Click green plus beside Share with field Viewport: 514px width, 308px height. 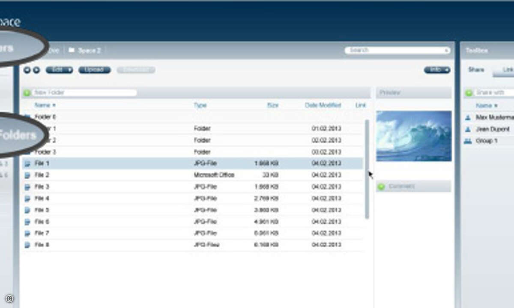pos(469,93)
